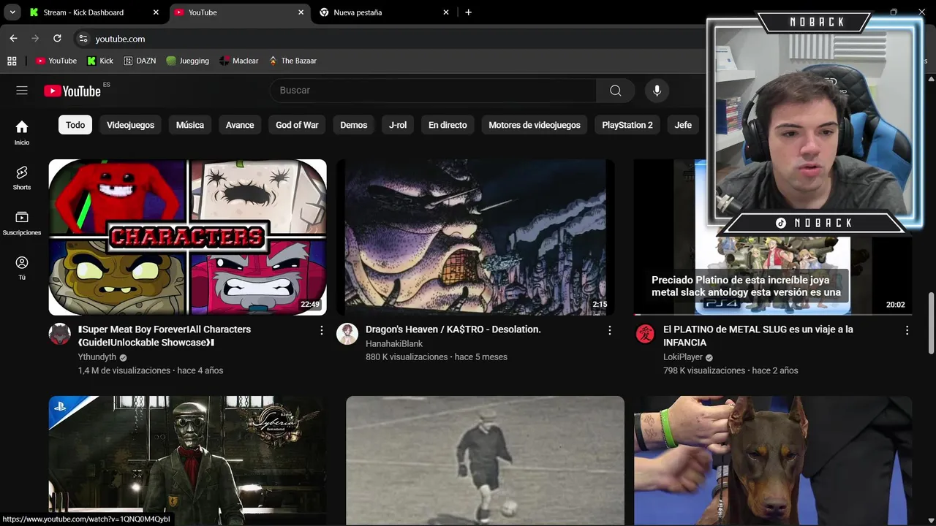Go to LokiPlayer channel name
Viewport: 936px width, 526px height.
[x=683, y=357]
